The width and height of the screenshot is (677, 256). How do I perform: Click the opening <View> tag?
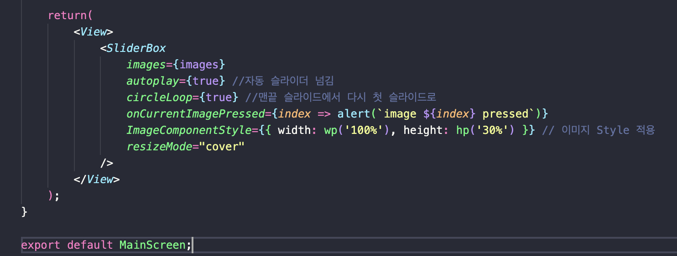(x=93, y=31)
